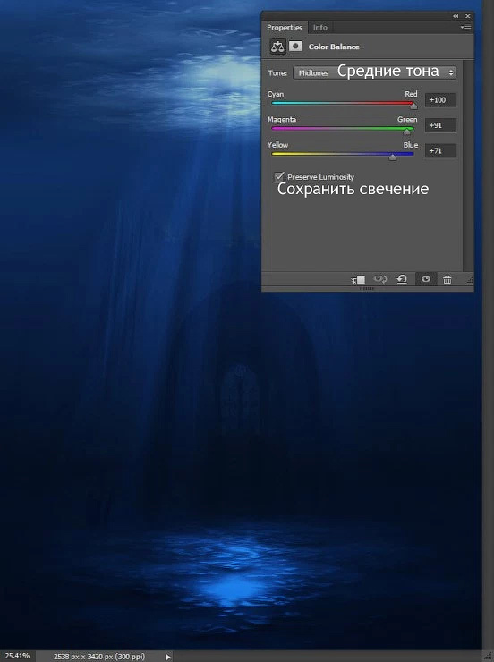The height and width of the screenshot is (662, 494).
Task: Click the Yellow-Blue slider handle
Action: [393, 157]
